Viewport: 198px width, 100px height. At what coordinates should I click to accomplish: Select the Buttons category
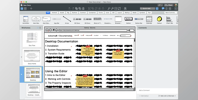(75, 13)
